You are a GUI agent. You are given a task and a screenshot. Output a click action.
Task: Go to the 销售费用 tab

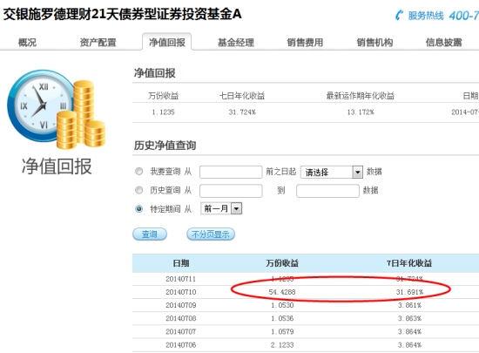pyautogui.click(x=305, y=42)
